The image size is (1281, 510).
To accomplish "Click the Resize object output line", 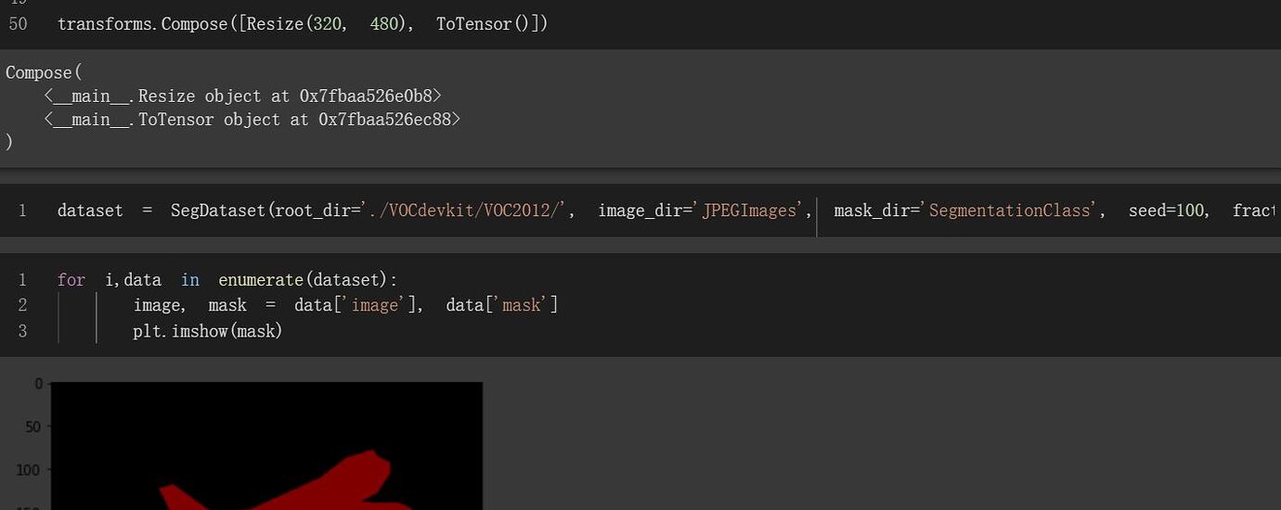I will (242, 96).
